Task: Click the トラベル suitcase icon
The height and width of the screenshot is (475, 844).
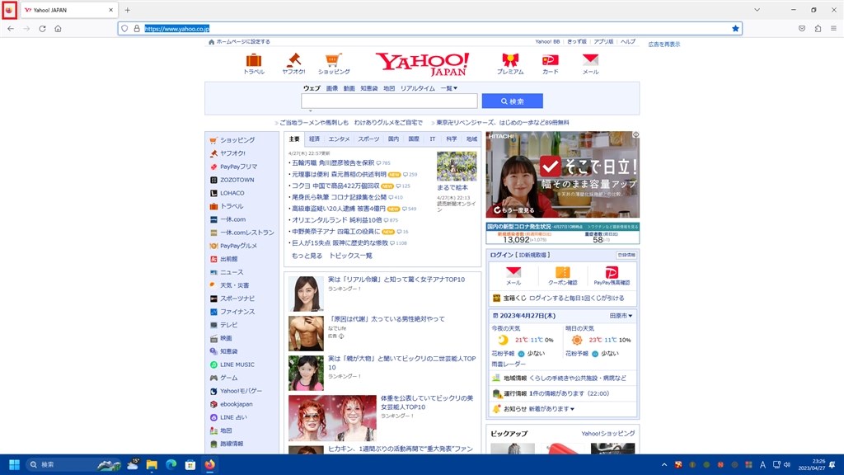Action: click(x=253, y=62)
